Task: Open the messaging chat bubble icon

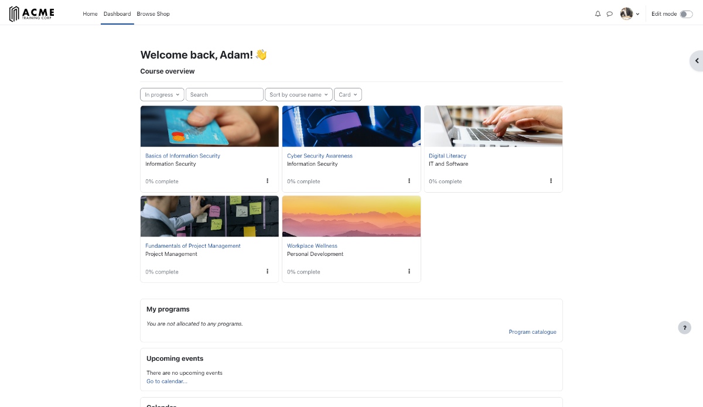Action: 609,14
